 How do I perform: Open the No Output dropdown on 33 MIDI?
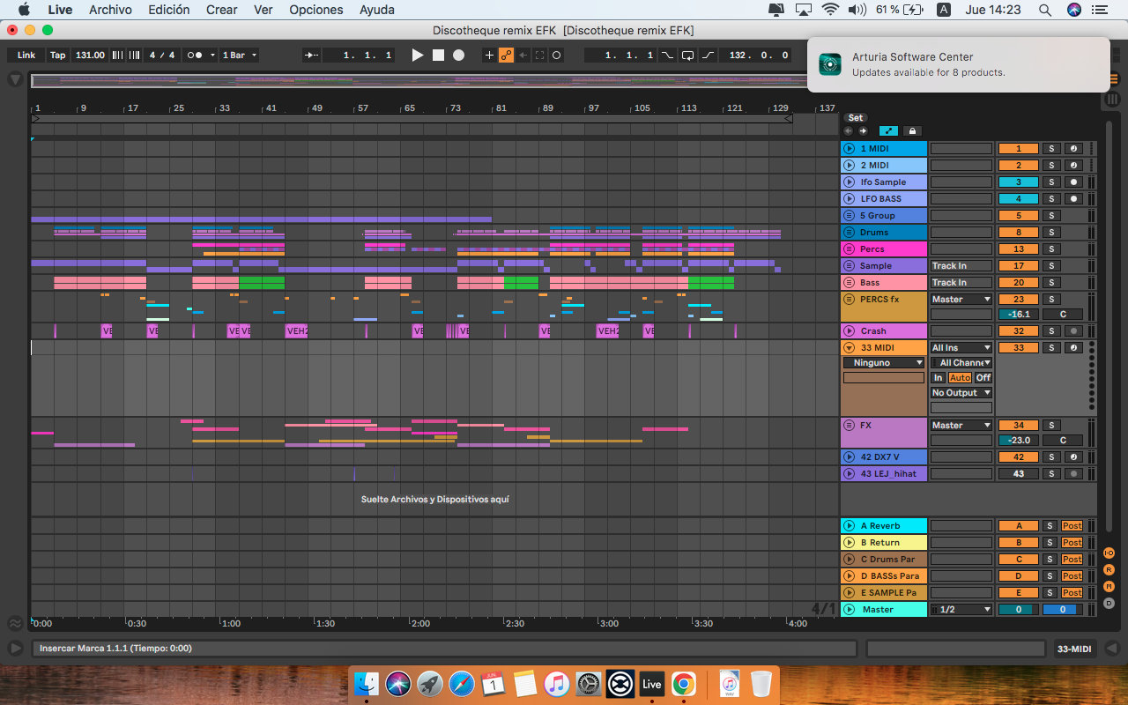(x=961, y=392)
